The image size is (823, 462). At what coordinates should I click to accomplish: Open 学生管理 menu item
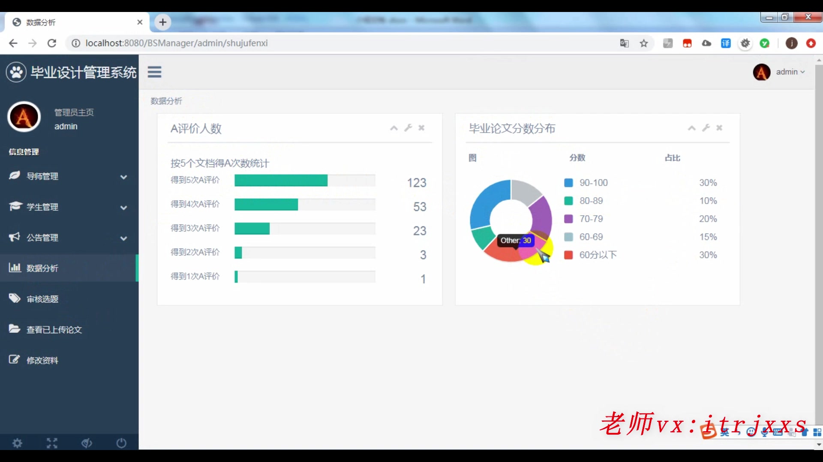[69, 207]
